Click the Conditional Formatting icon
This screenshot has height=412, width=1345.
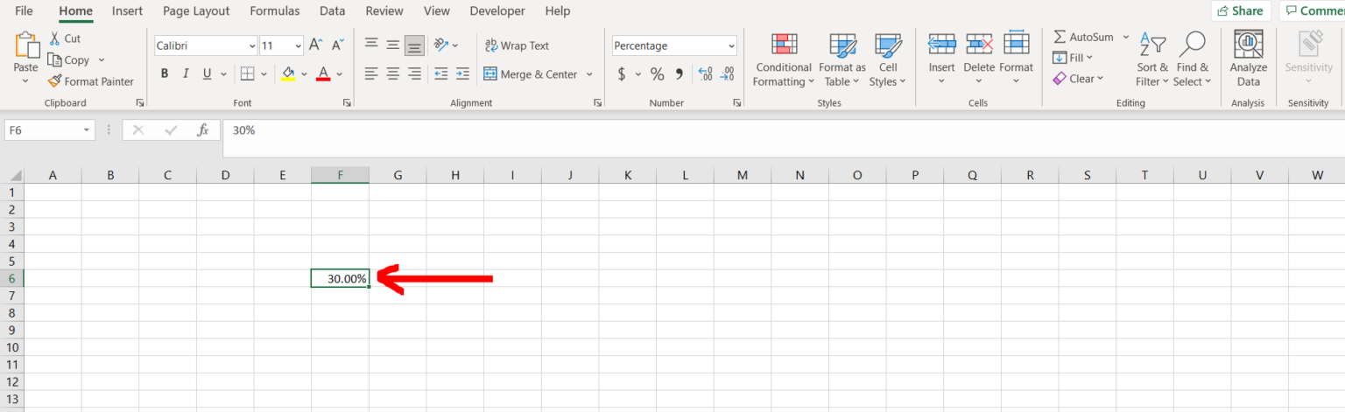click(784, 45)
